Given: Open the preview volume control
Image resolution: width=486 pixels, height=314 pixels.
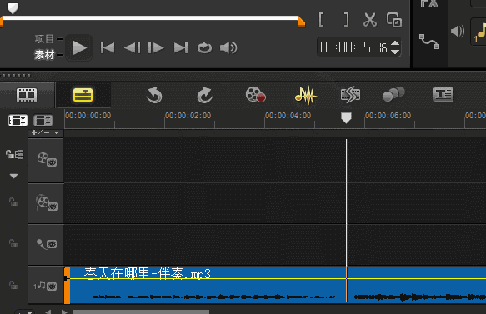Looking at the screenshot, I should click(x=228, y=48).
